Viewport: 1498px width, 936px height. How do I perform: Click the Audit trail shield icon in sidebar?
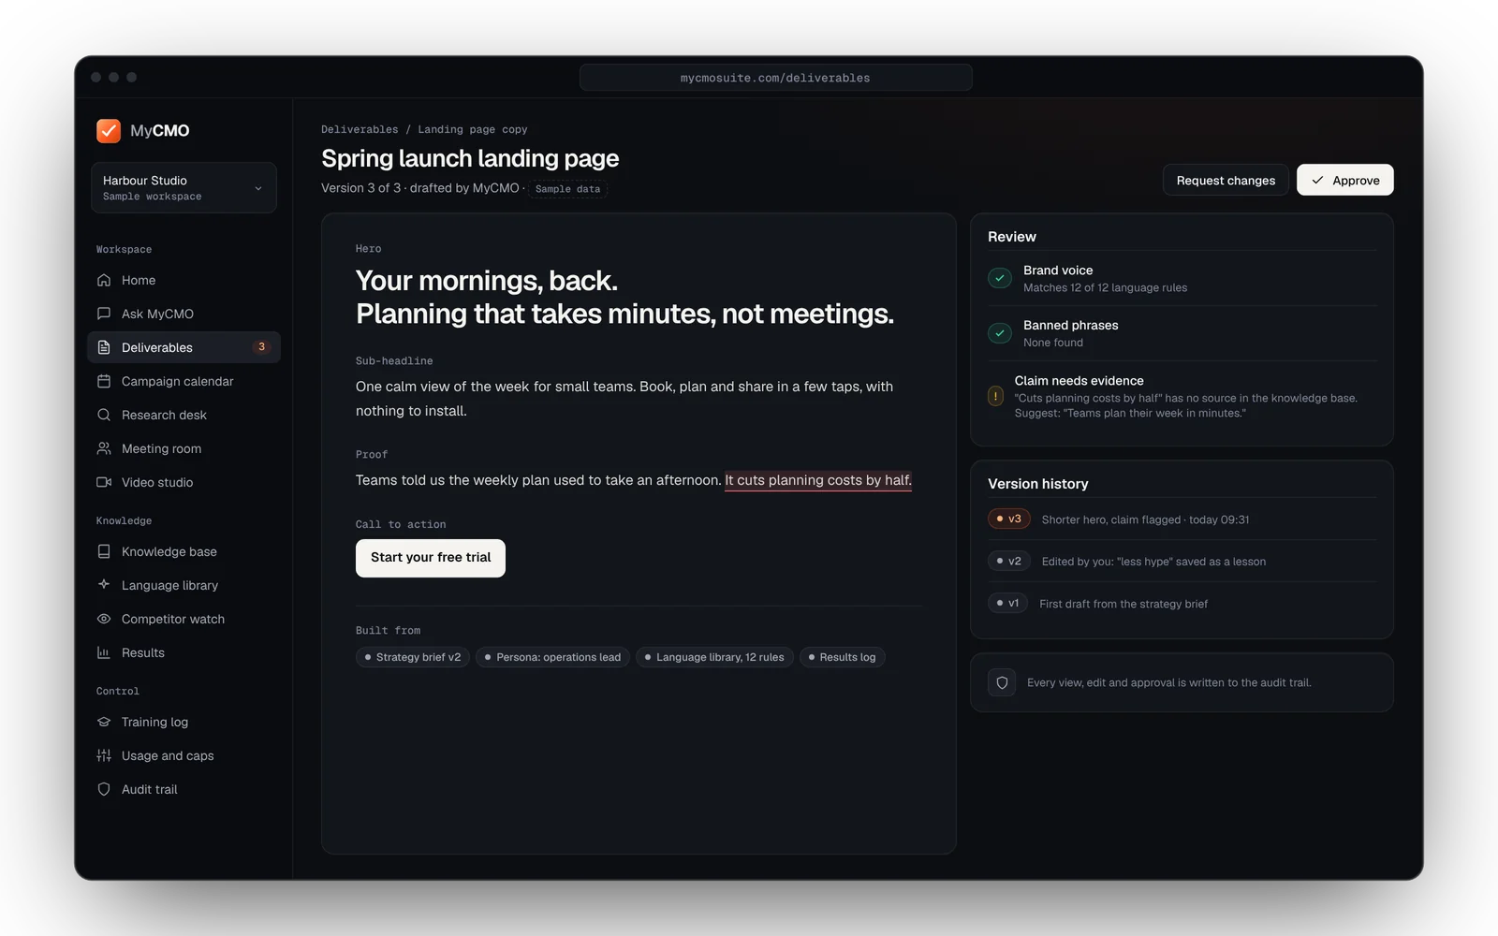point(104,789)
